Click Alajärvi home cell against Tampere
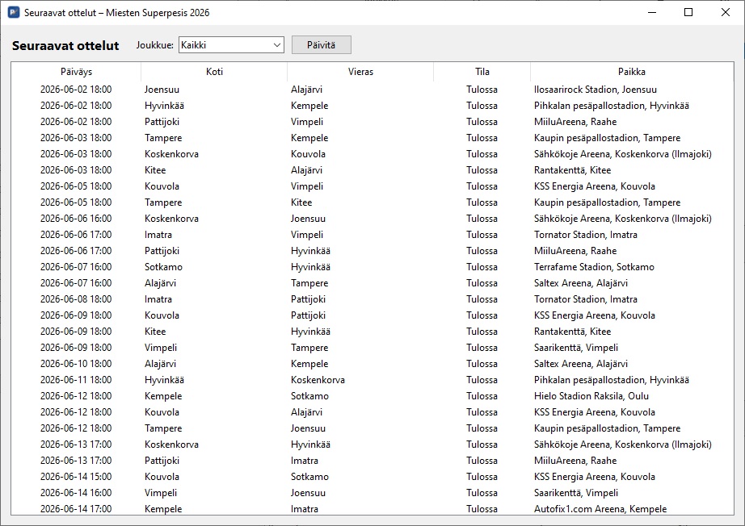 tap(160, 282)
